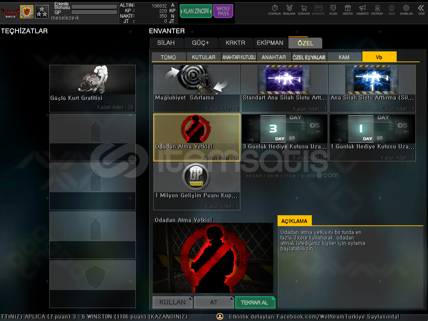Open the Haberci megaphone icon

pyautogui.click(x=362, y=10)
